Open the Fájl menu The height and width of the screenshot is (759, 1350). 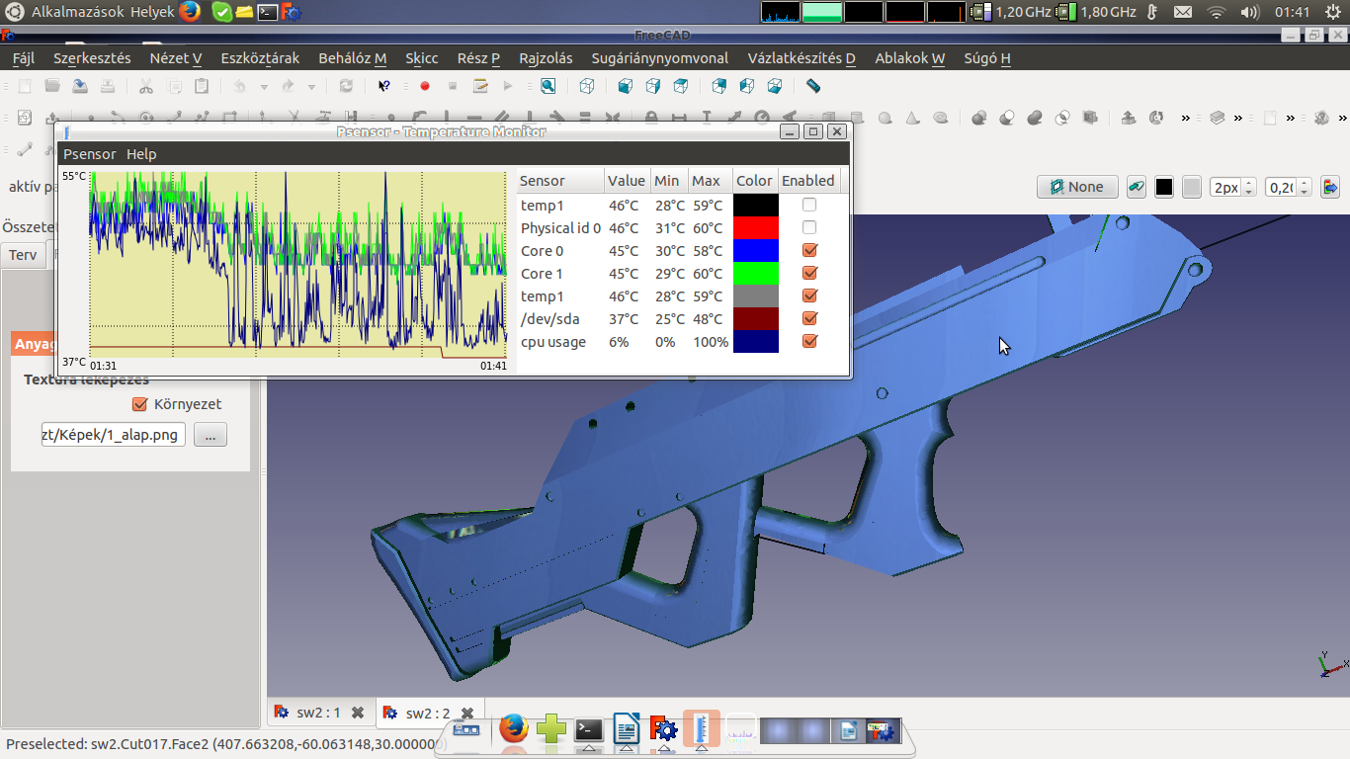click(x=23, y=58)
